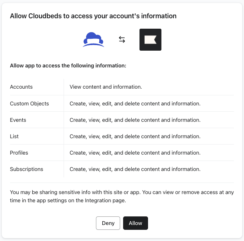Click the Klaviyo flag logo icon
Viewport: 244px width, 241px height.
click(x=150, y=39)
